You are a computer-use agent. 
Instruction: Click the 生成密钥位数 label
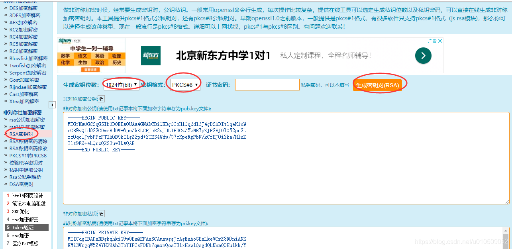coord(81,85)
